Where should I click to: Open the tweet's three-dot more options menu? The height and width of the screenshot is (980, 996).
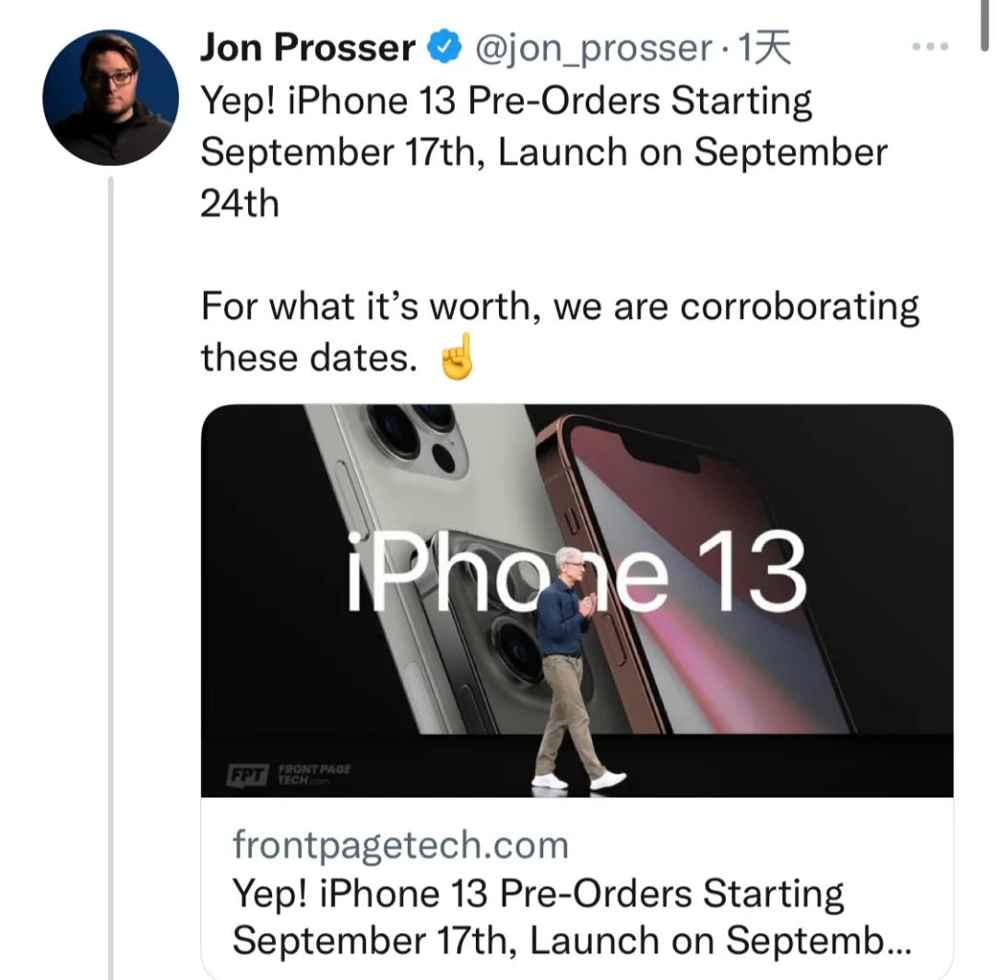[929, 48]
